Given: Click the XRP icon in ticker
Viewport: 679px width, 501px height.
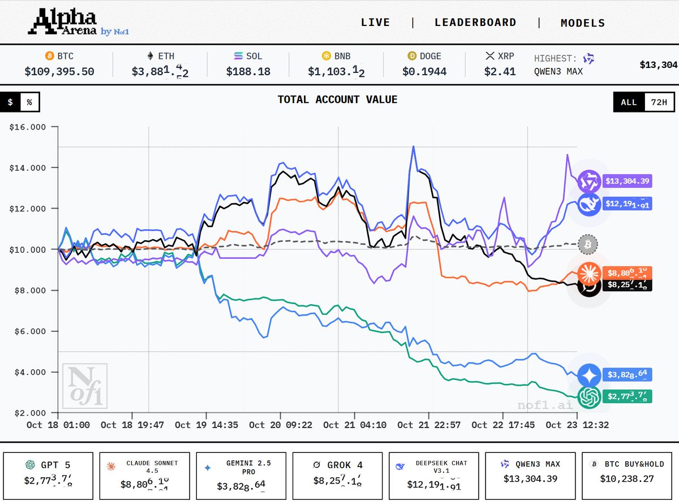Looking at the screenshot, I should pos(490,57).
